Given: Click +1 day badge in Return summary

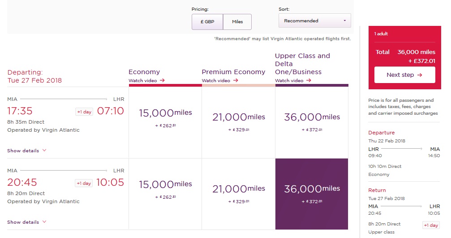Looking at the screenshot, I should [431, 225].
